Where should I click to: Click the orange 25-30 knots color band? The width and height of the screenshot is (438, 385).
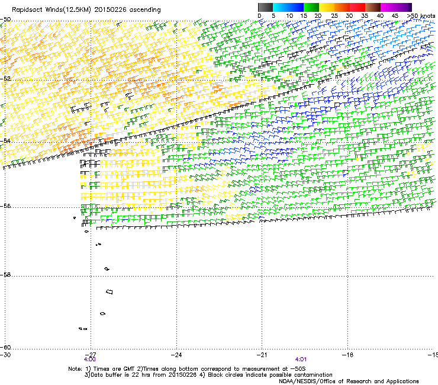342,7
